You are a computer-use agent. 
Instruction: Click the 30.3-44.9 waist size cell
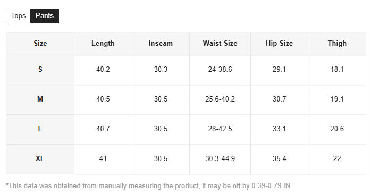pos(220,159)
